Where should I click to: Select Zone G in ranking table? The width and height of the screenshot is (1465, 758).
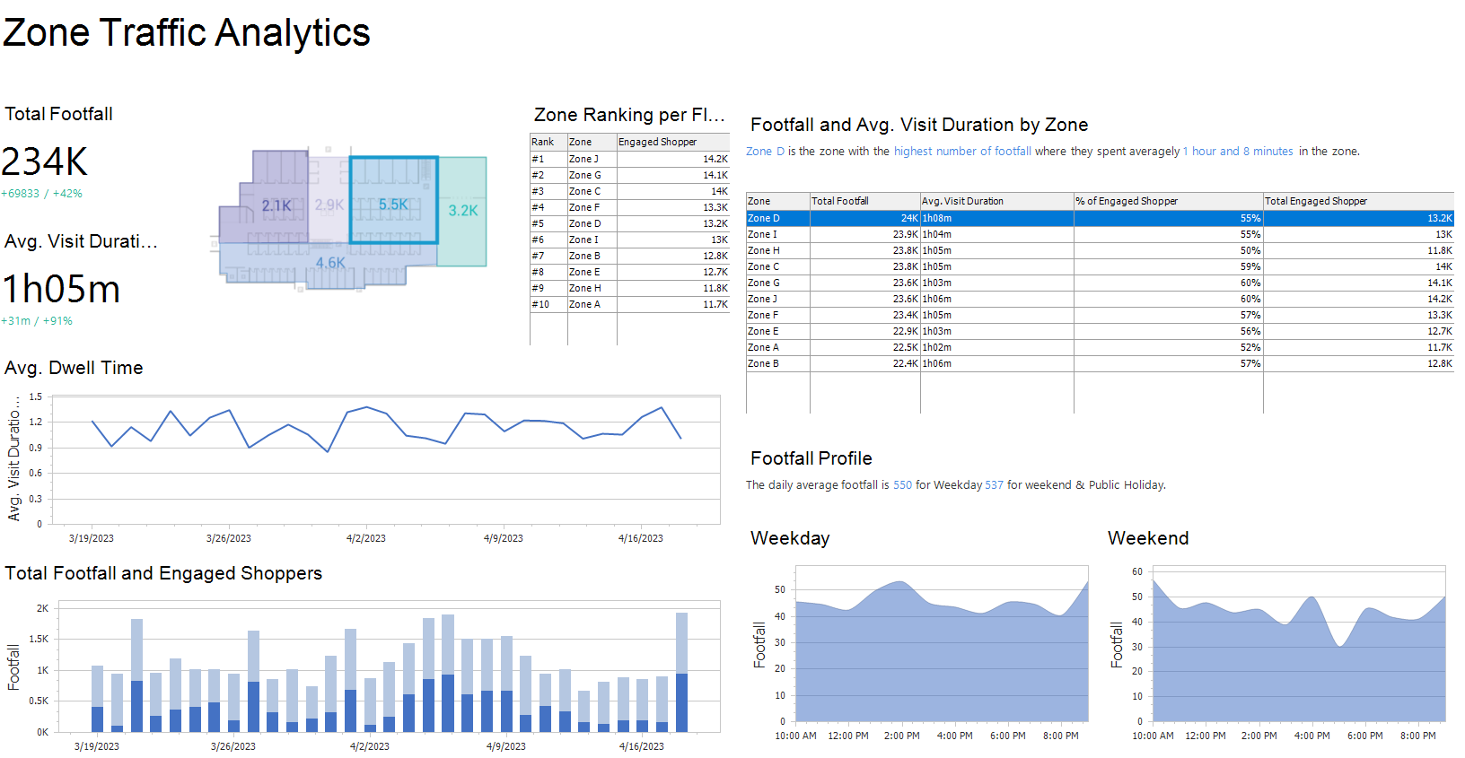[629, 175]
